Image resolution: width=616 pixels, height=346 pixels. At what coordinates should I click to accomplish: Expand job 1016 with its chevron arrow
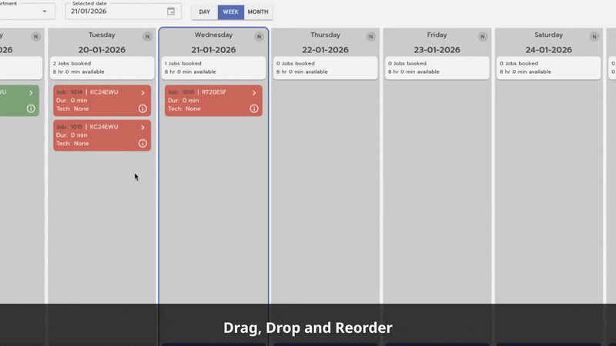254,93
